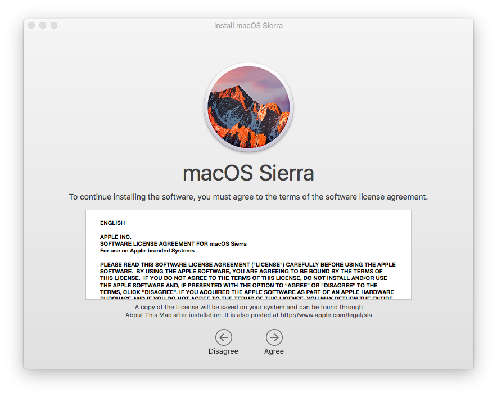Select the Agree text label
This screenshot has width=497, height=397.
(x=274, y=351)
